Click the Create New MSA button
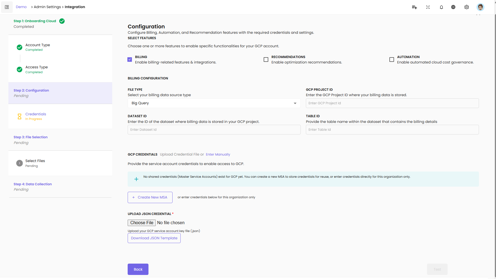The image size is (496, 279). [x=150, y=197]
